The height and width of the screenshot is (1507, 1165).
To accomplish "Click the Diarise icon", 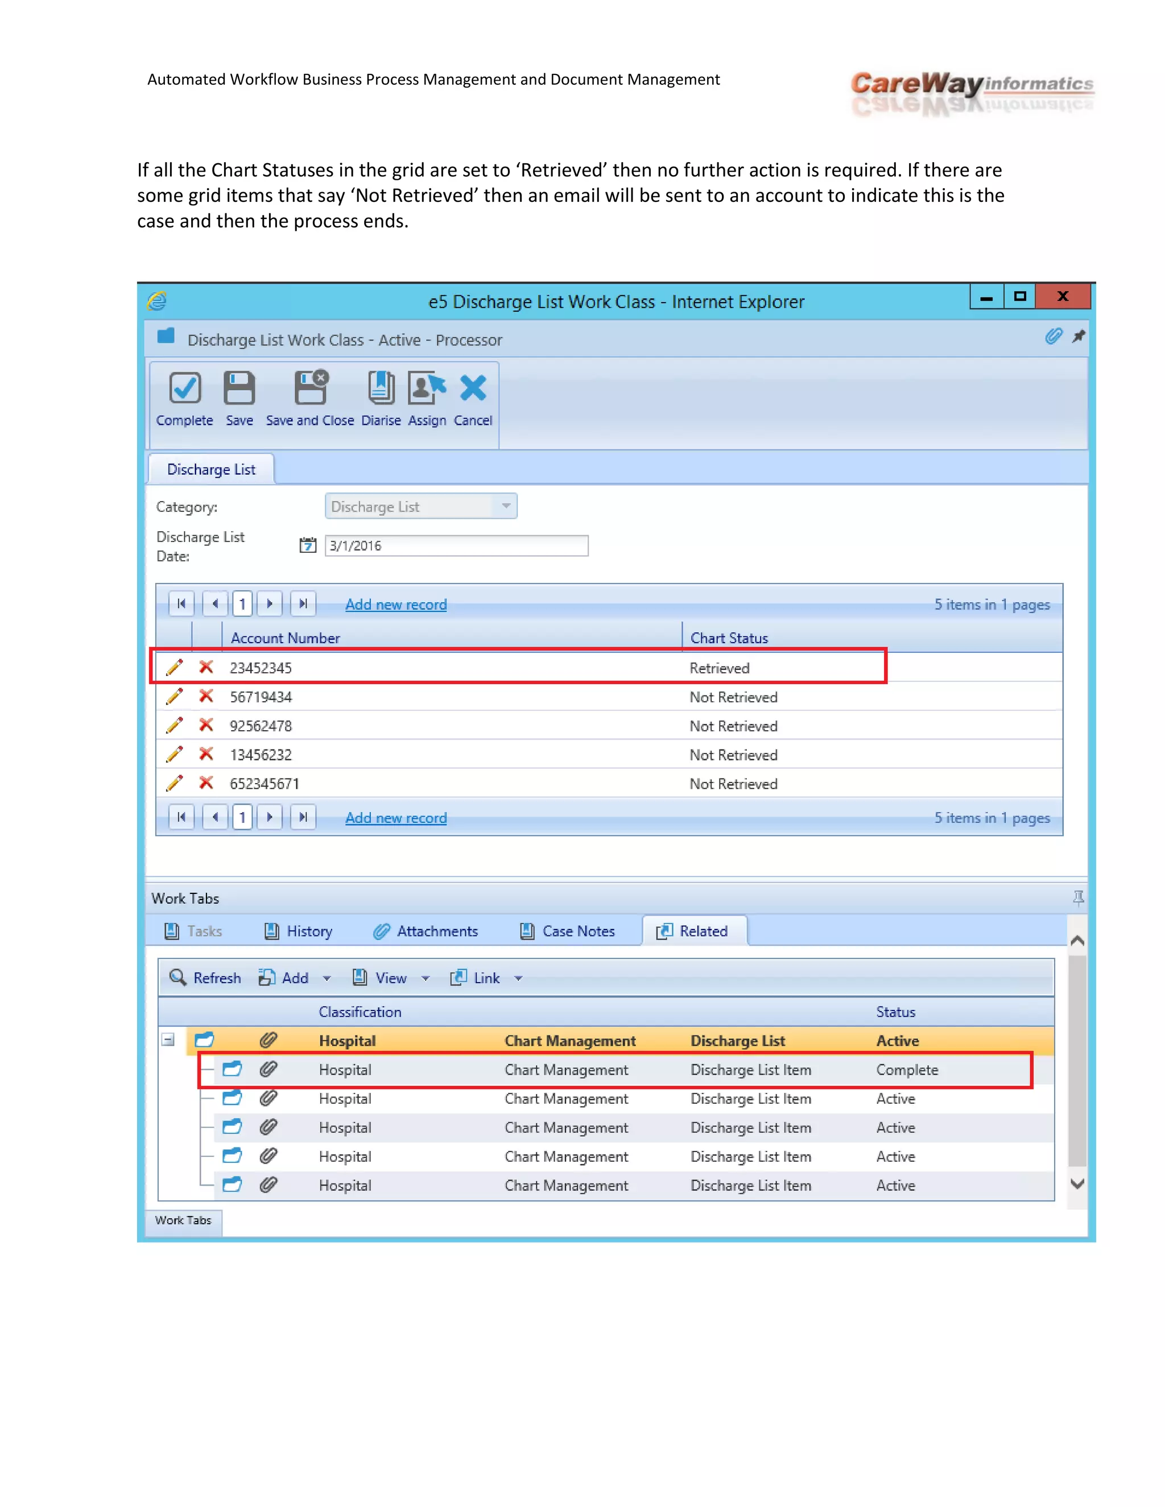I will tap(381, 388).
